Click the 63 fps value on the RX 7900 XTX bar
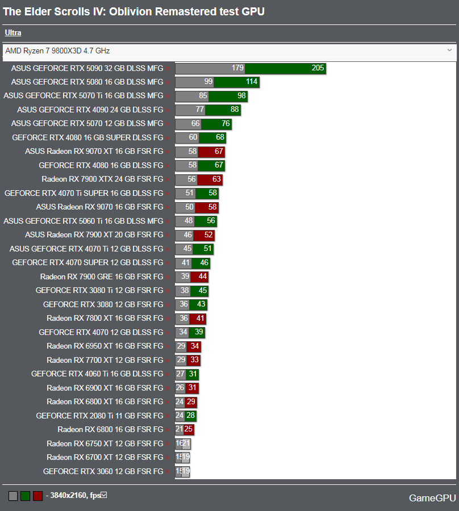Viewport: 459px width, 511px height. tap(216, 179)
